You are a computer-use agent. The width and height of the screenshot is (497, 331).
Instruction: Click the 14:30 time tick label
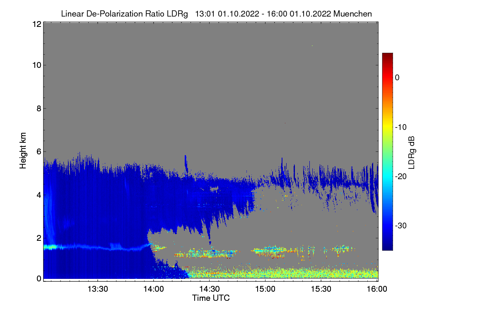[x=209, y=289]
